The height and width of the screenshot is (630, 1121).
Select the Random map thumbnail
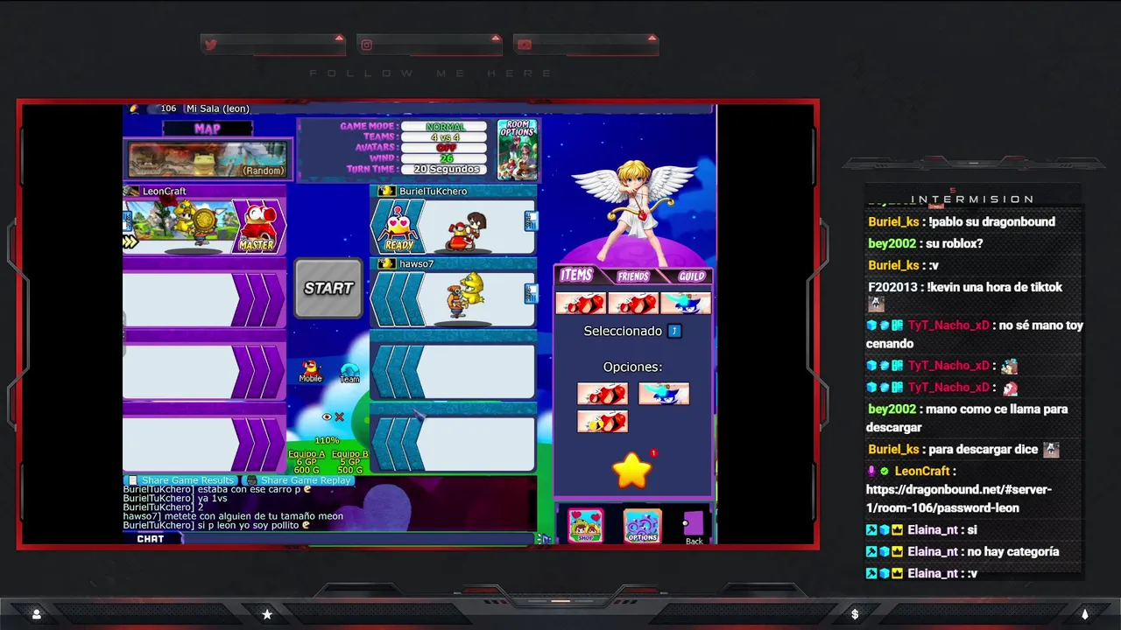click(x=207, y=160)
